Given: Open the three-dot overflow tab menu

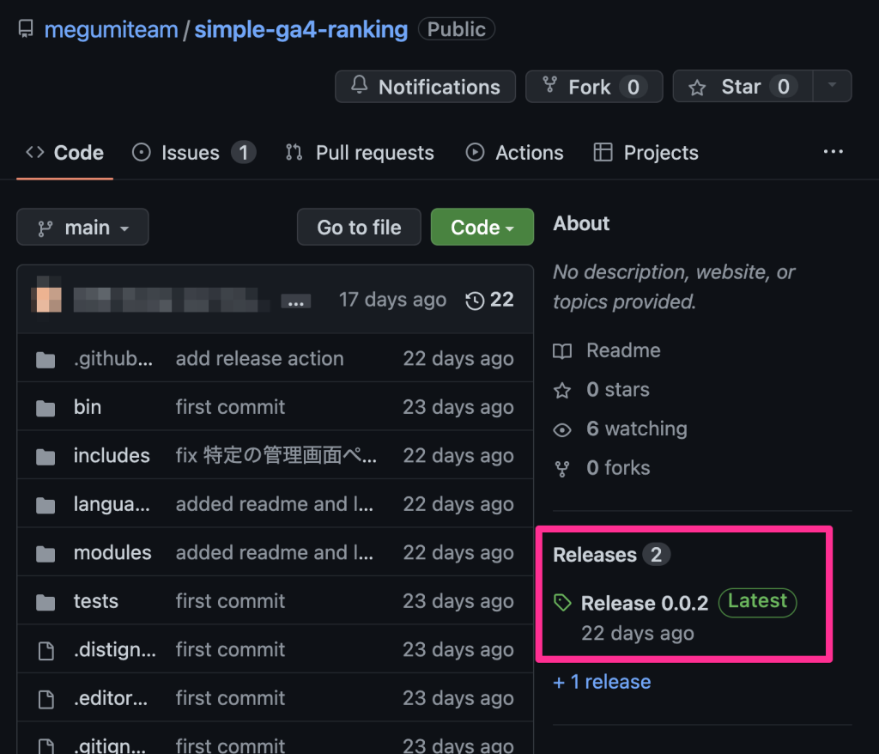Looking at the screenshot, I should pyautogui.click(x=833, y=152).
